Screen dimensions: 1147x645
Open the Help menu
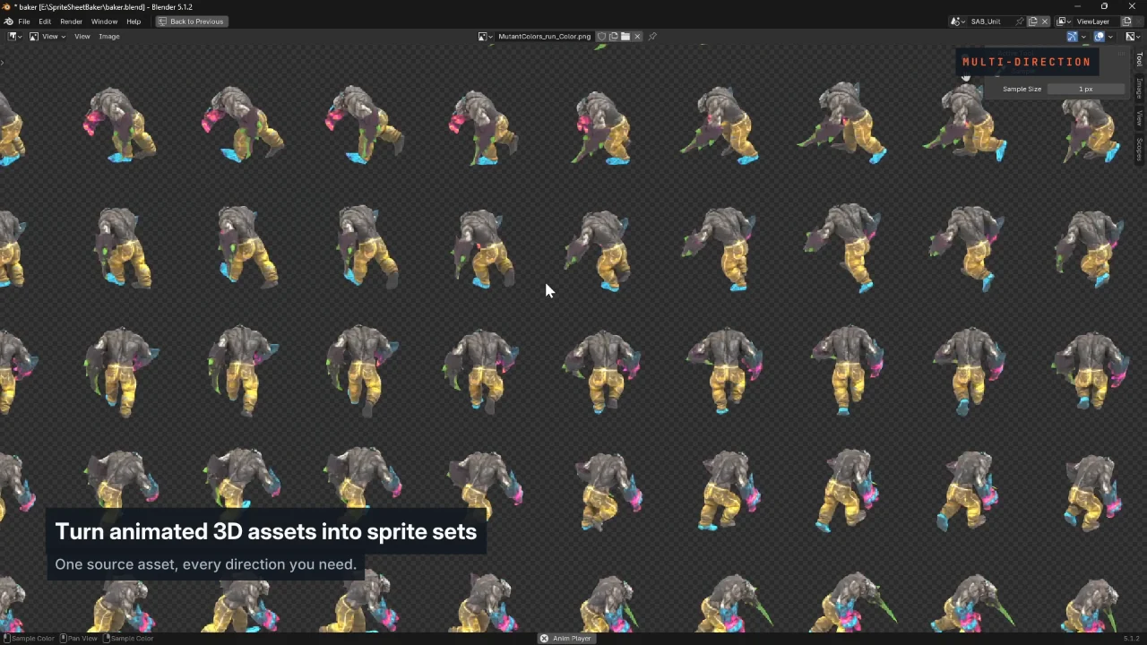coord(134,21)
